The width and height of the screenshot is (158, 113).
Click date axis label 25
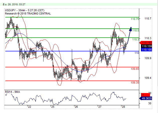pos(53,107)
